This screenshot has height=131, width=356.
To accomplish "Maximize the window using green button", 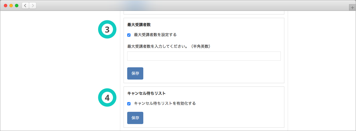I will tap(17, 6).
